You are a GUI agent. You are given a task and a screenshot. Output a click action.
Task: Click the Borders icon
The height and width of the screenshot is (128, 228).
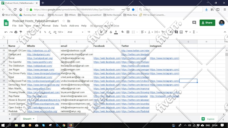128,32
